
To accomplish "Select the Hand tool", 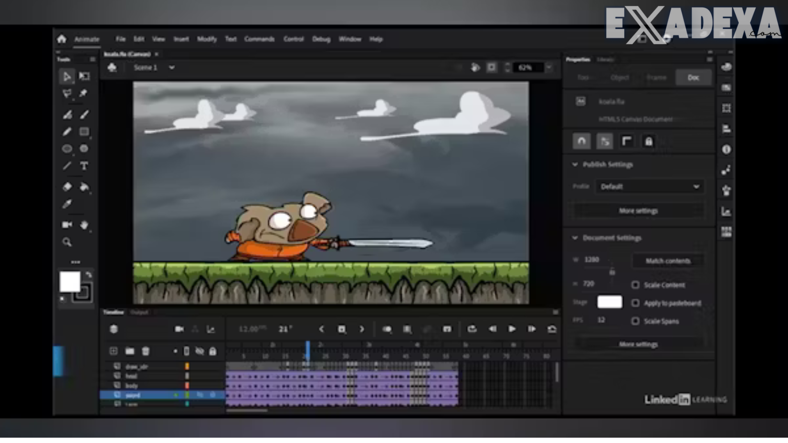I will 84,225.
